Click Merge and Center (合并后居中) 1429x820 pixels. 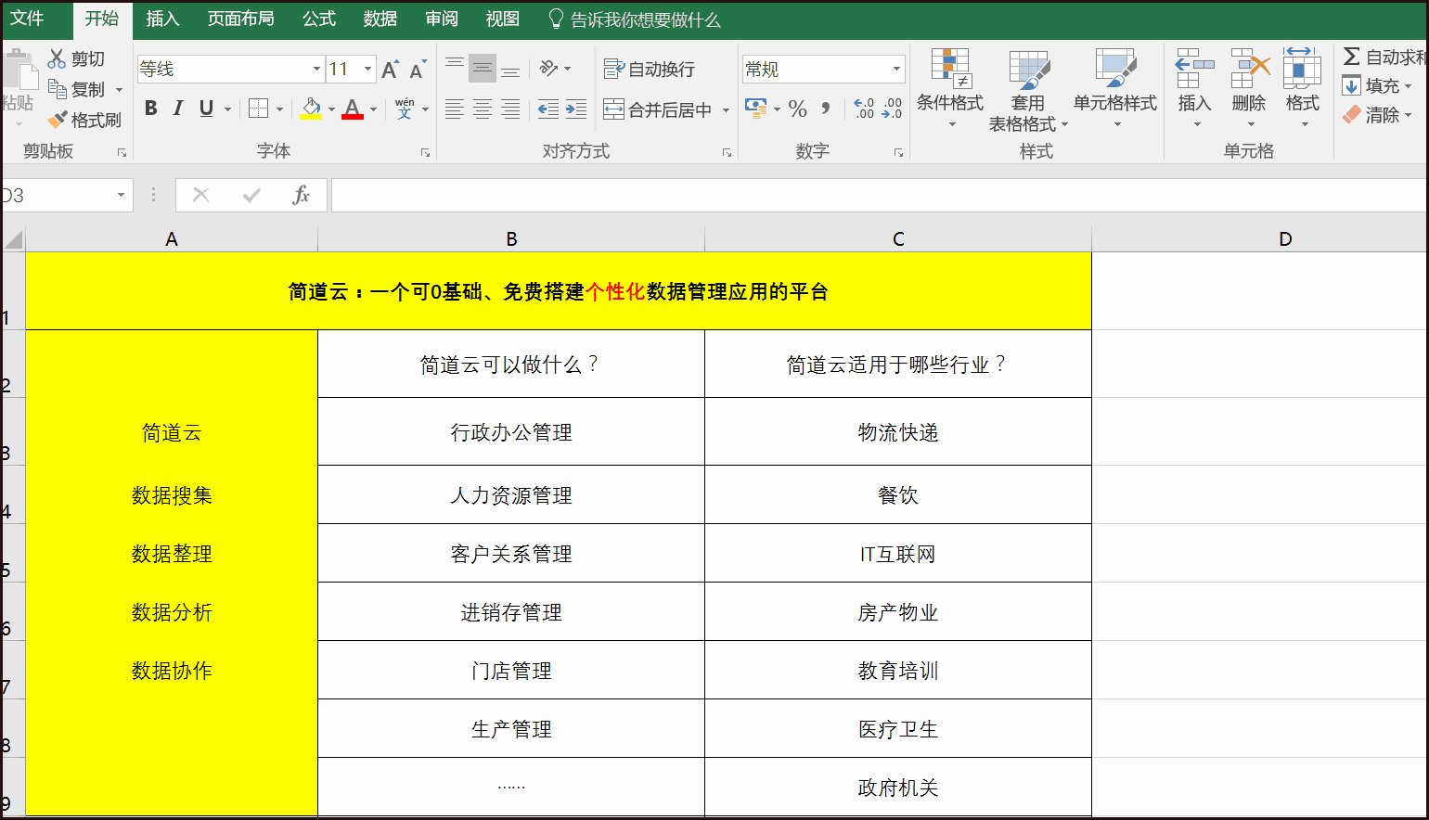[x=657, y=109]
